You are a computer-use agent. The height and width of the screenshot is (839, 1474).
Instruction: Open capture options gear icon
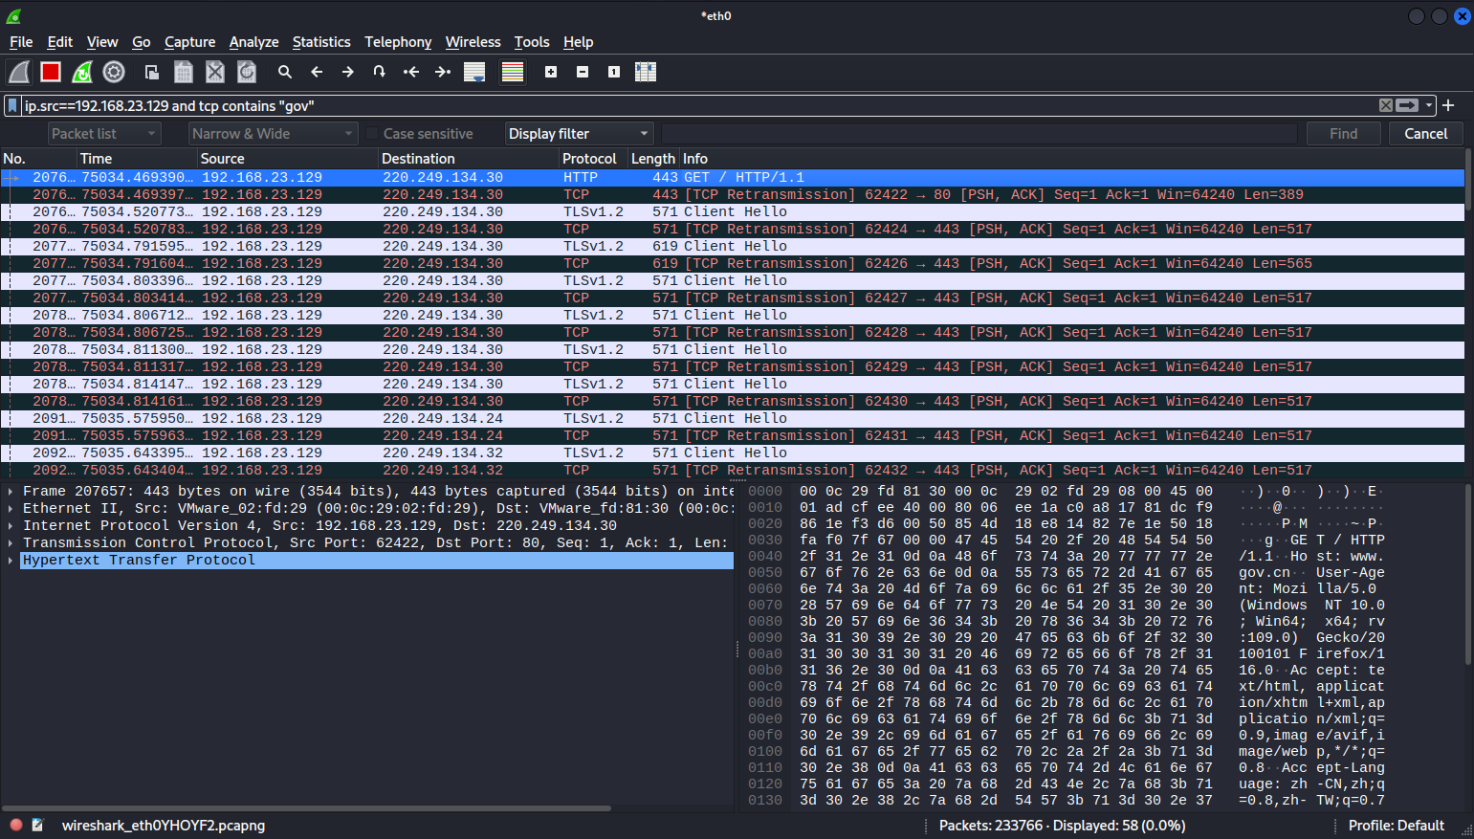(114, 72)
